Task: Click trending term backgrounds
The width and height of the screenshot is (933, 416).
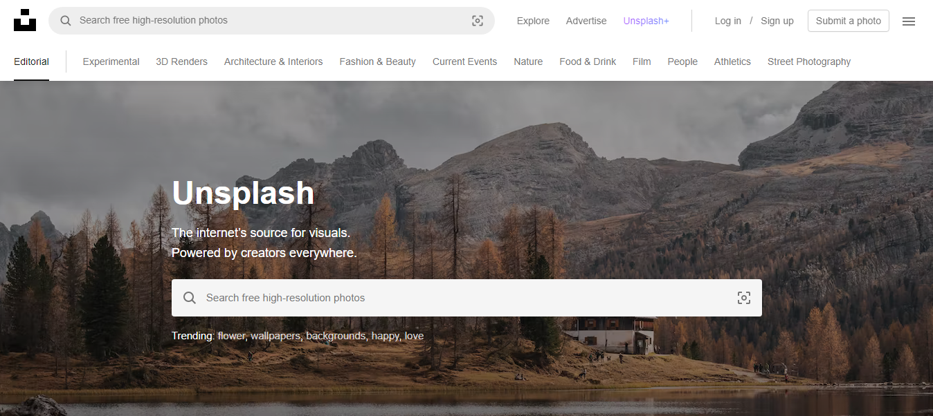Action: [x=335, y=336]
